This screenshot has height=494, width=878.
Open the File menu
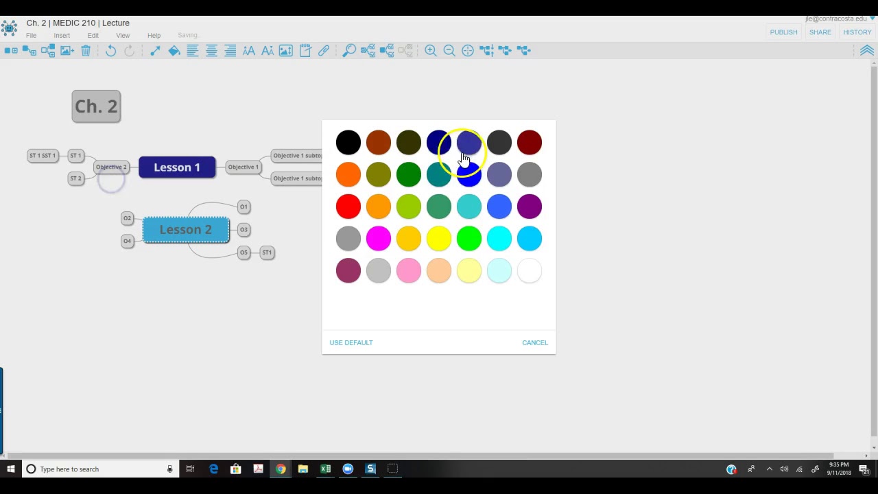pos(32,36)
